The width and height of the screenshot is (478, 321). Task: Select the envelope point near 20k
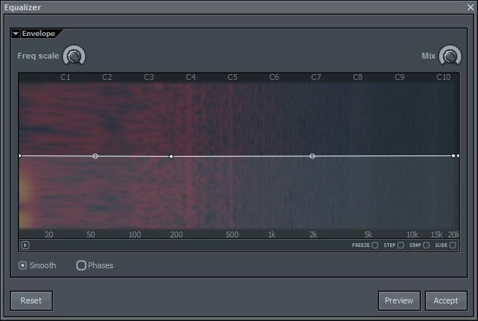click(x=453, y=156)
